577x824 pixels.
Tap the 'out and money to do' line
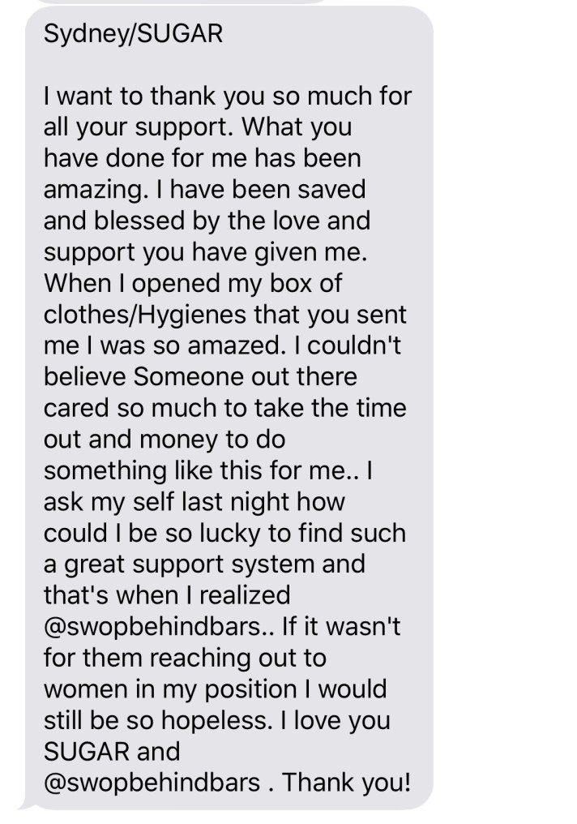[165, 440]
